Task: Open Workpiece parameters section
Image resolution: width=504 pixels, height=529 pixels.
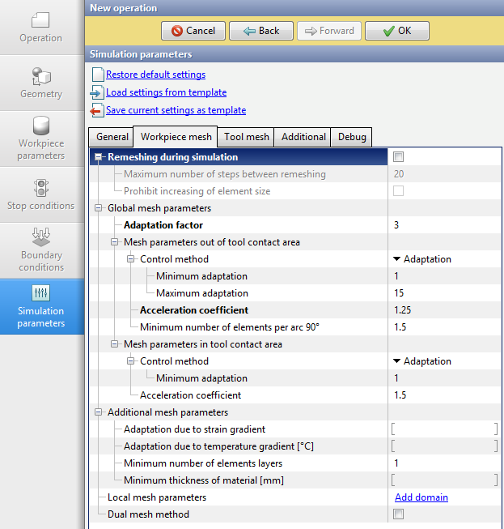Action: 41,138
